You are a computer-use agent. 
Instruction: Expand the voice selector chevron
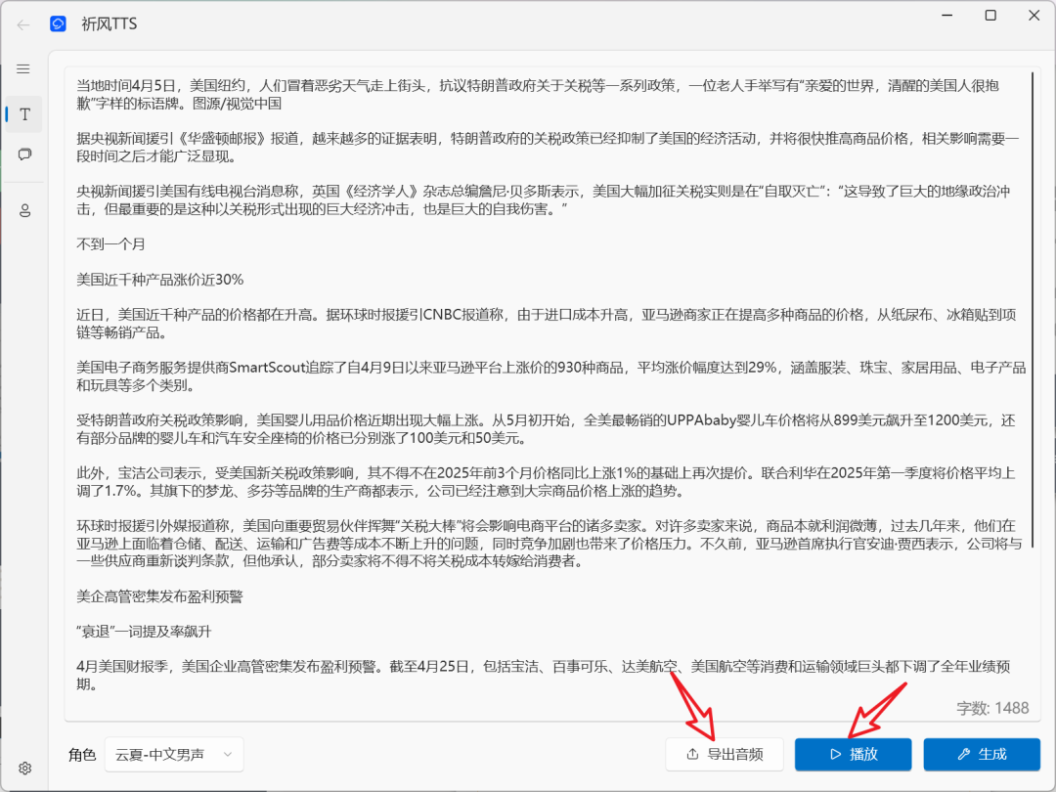tap(227, 755)
